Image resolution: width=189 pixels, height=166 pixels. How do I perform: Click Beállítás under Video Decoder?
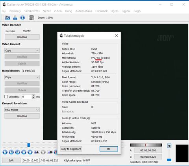point(22,37)
